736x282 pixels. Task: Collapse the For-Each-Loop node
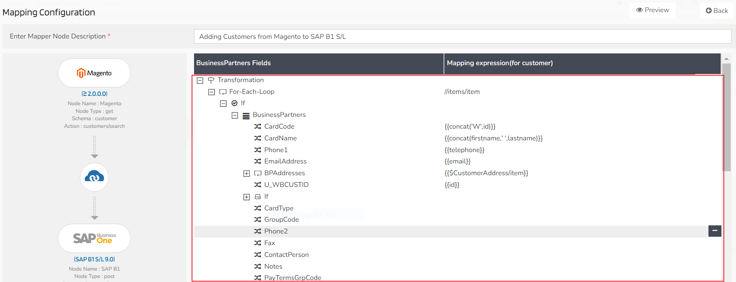click(x=211, y=92)
